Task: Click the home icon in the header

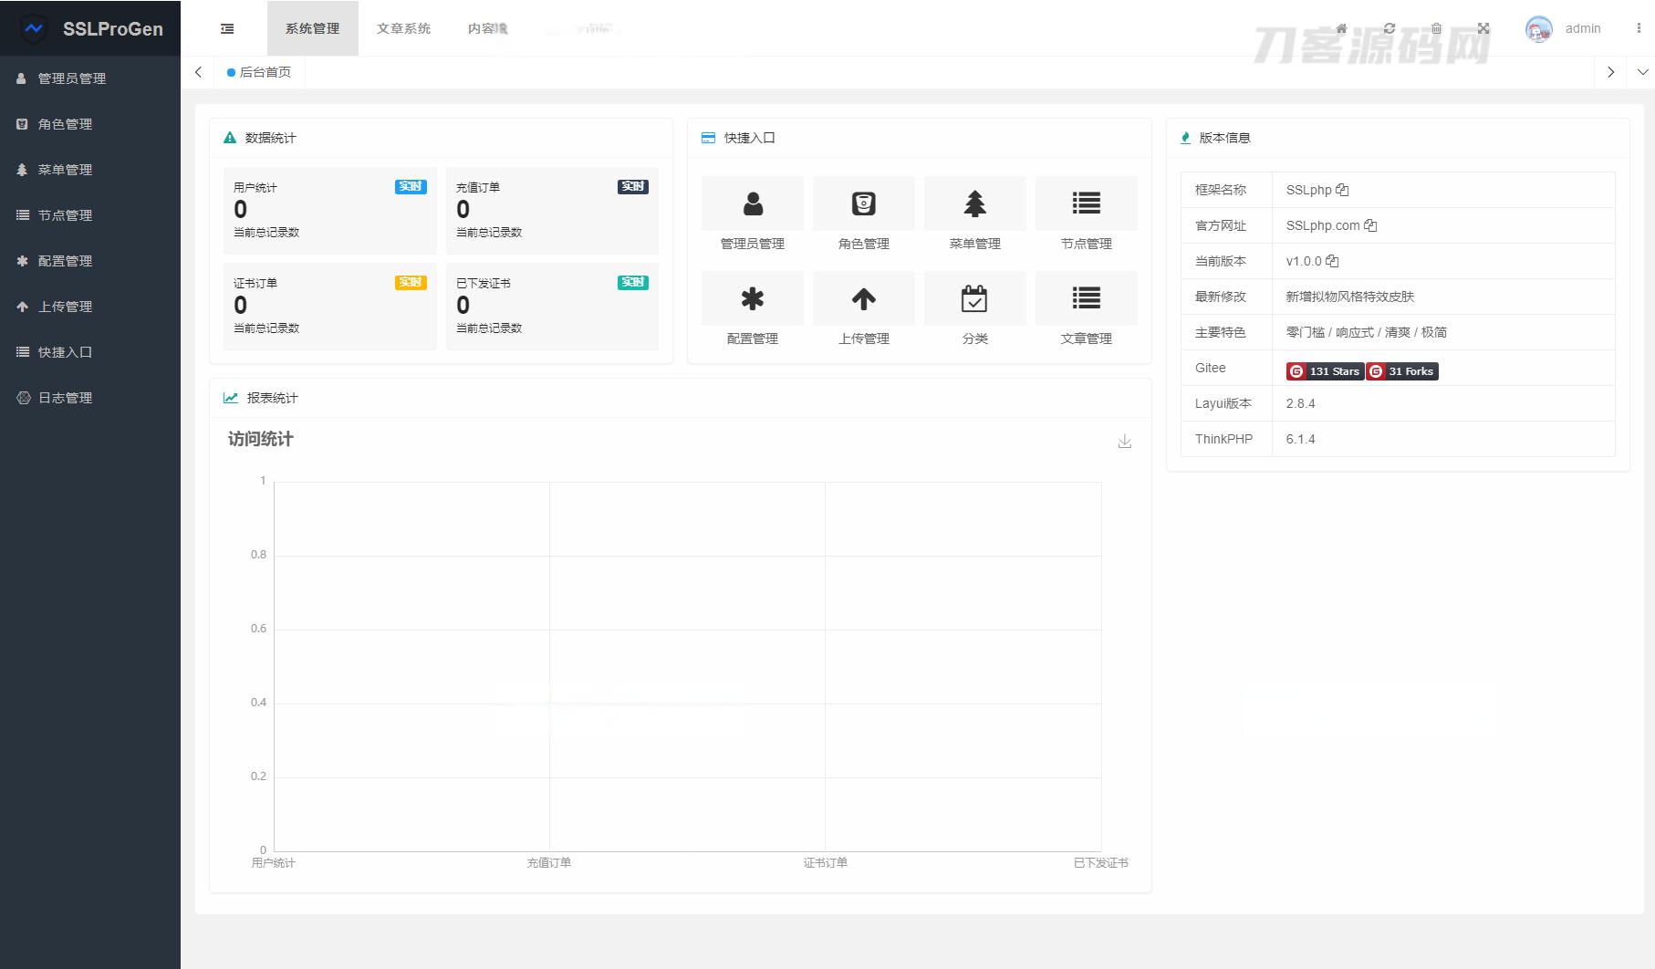Action: tap(1341, 28)
